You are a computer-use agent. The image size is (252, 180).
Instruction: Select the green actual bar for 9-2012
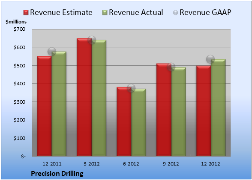point(178,112)
